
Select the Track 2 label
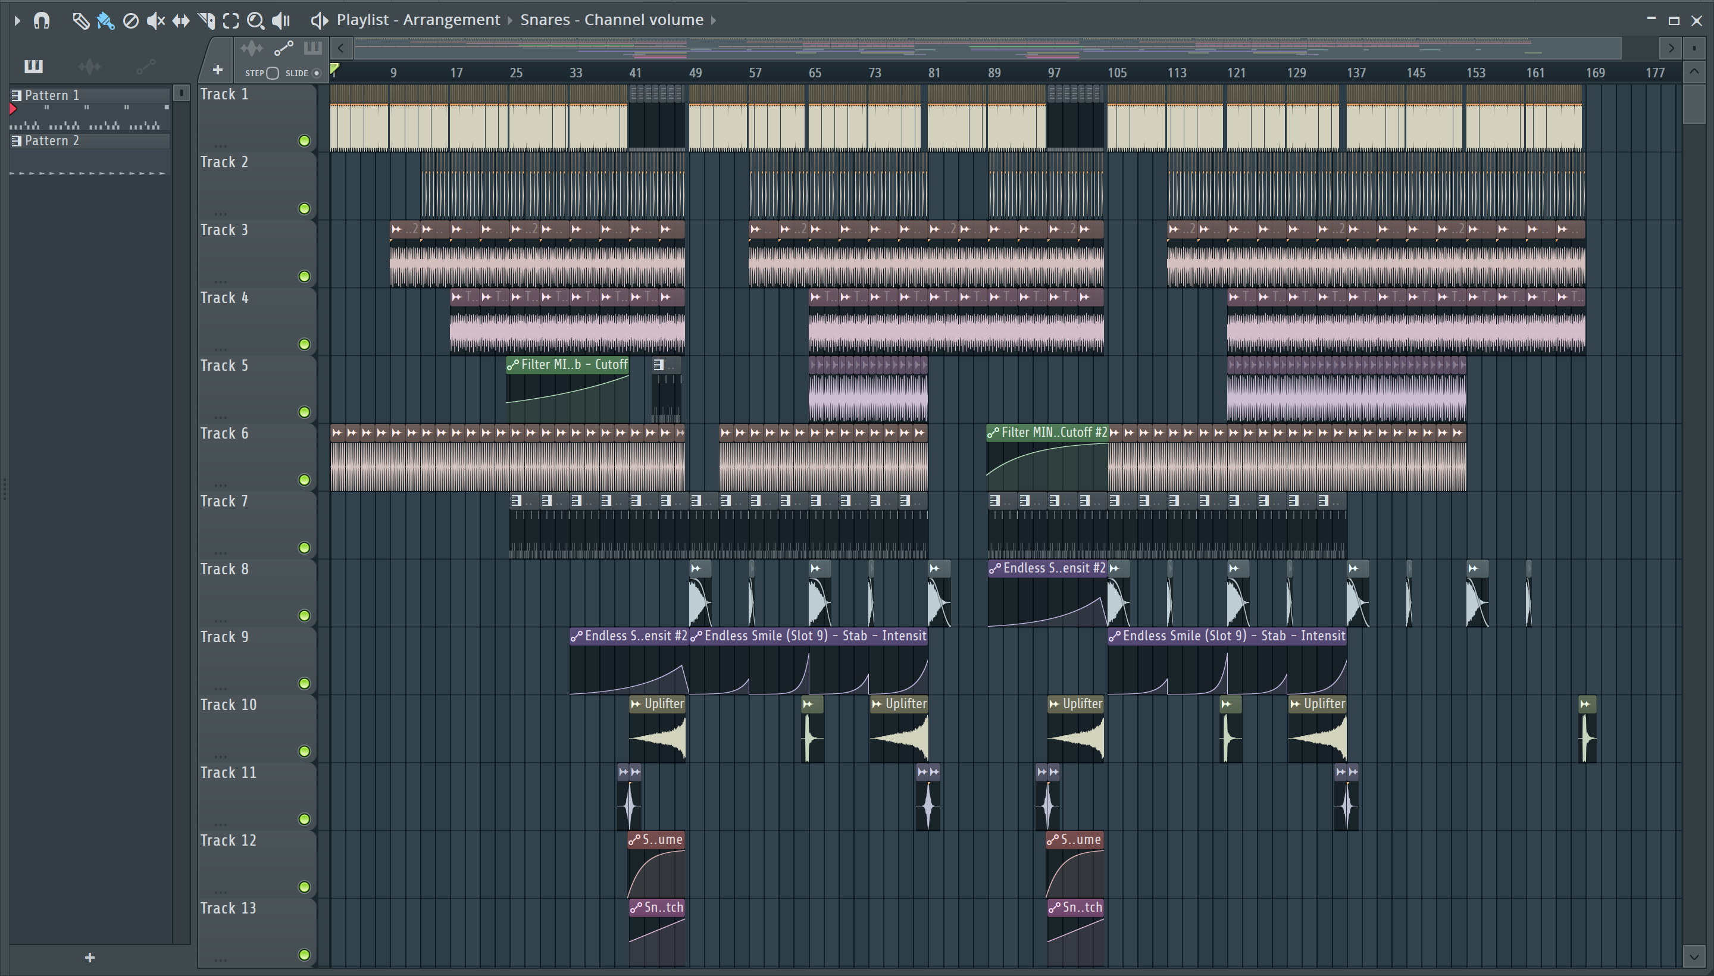click(224, 162)
